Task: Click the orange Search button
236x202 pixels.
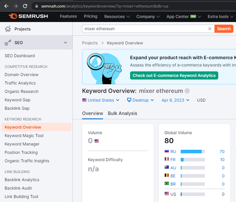Action: pos(224,29)
